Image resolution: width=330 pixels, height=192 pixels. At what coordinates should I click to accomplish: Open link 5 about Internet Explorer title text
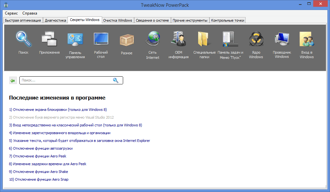80,141
